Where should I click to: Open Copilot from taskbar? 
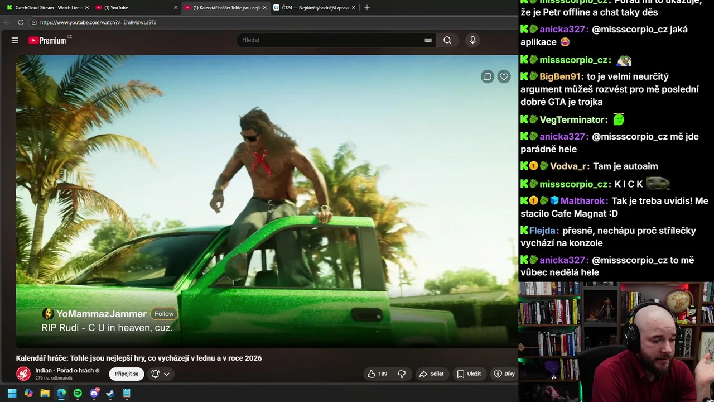pos(28,393)
